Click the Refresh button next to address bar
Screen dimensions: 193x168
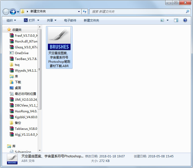[85, 12]
